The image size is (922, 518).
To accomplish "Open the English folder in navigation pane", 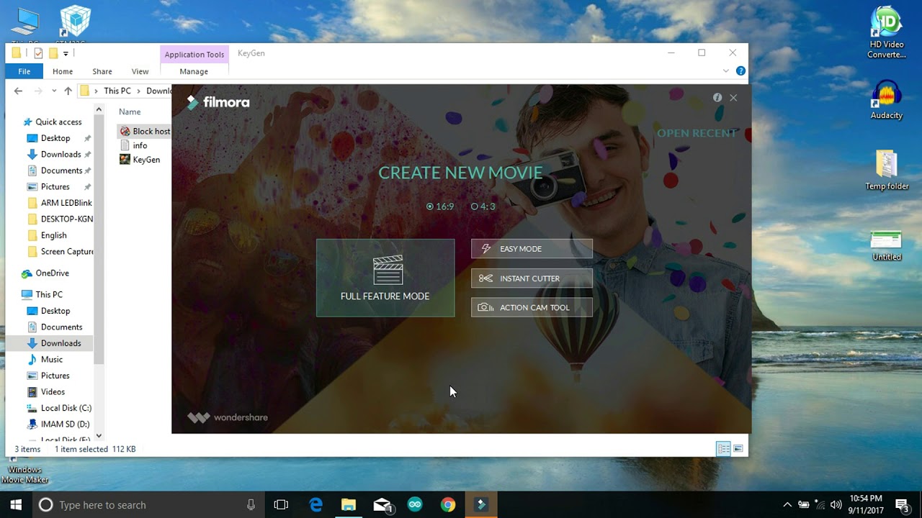I will coord(48,235).
